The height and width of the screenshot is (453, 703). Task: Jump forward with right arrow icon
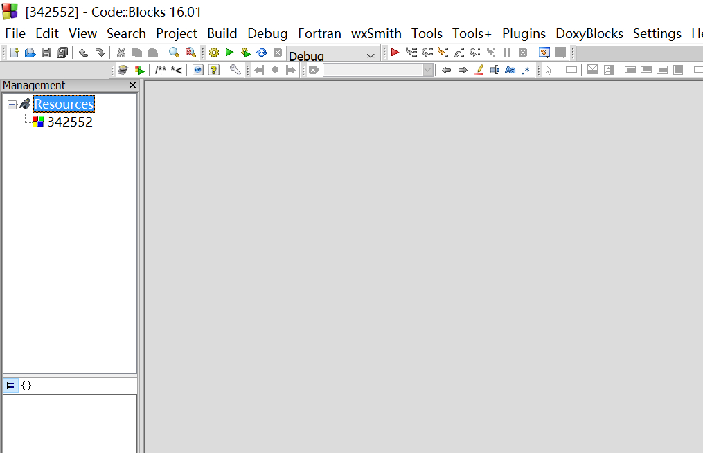point(290,70)
